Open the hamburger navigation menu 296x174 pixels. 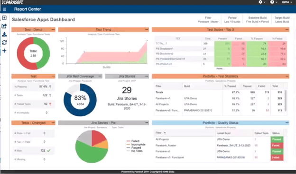pyautogui.click(x=4, y=9)
